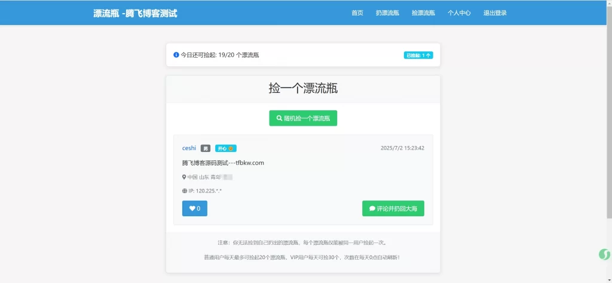Click the 开心 mood badge
Viewport: 612px width, 283px height.
point(225,148)
